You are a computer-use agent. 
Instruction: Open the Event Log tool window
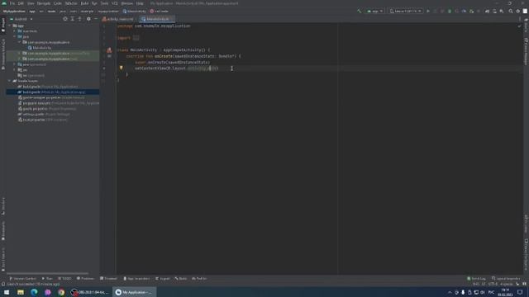[476, 279]
